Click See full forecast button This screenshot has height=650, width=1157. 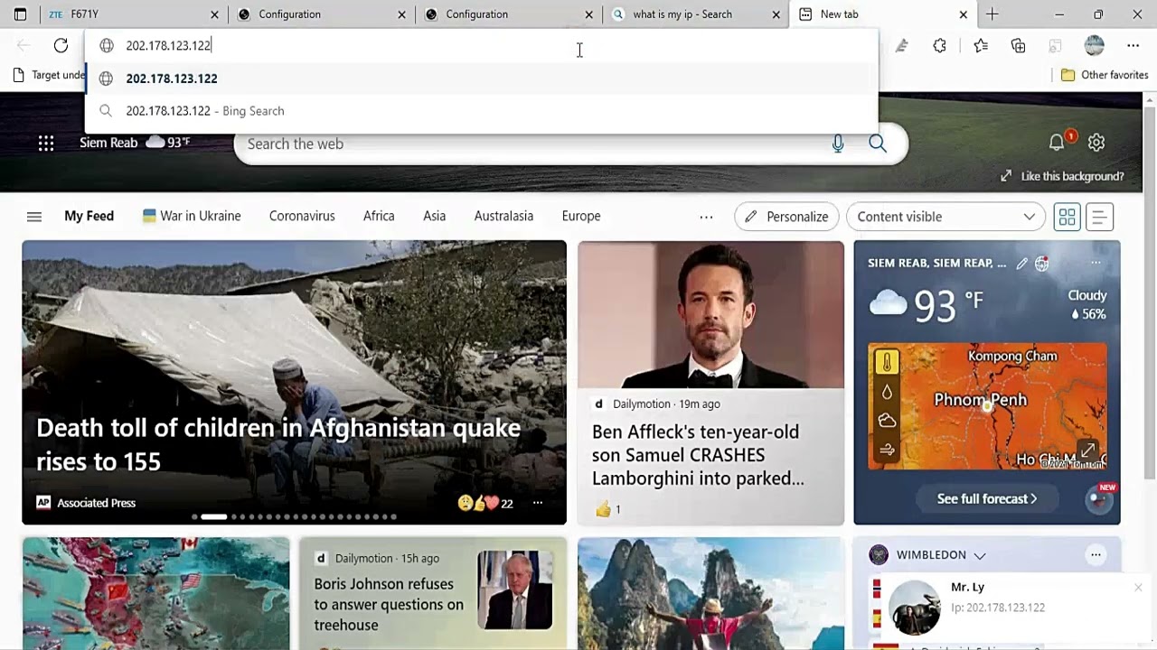987,498
